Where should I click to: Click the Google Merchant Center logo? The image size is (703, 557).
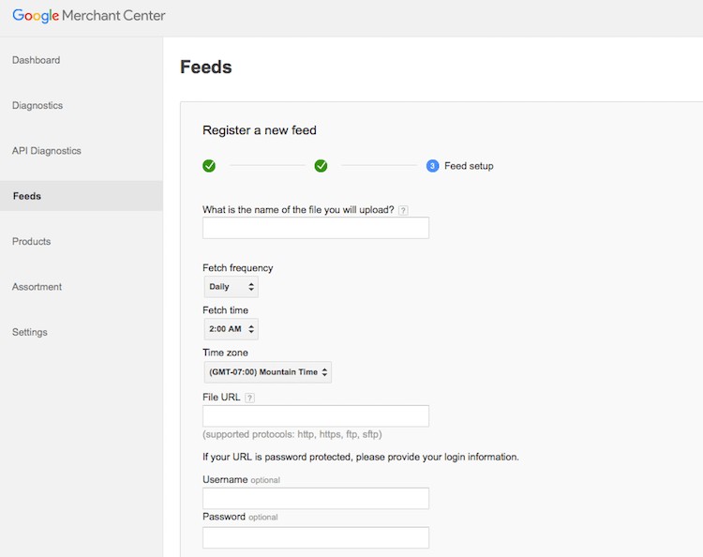pyautogui.click(x=89, y=16)
